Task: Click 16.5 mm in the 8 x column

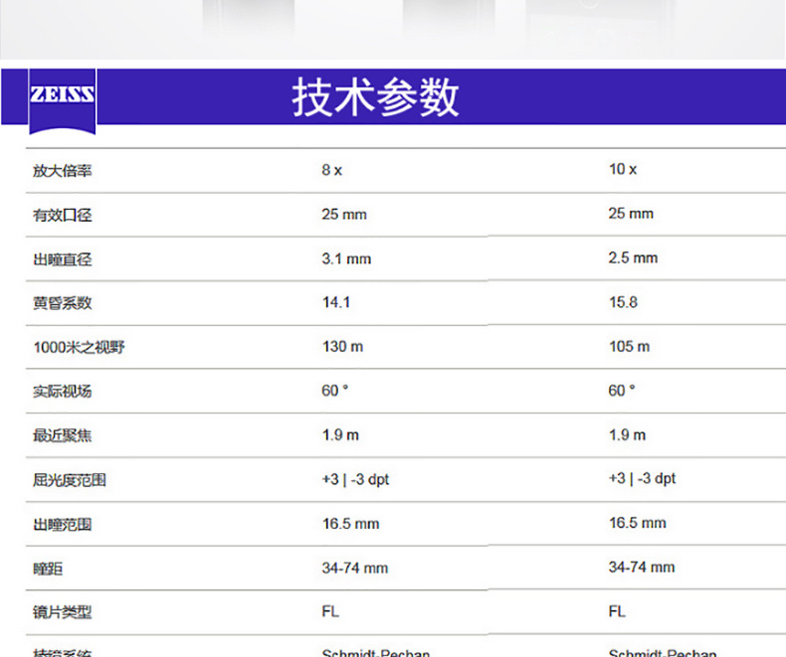Action: (x=351, y=524)
